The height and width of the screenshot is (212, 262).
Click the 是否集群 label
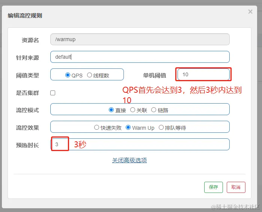[27, 93]
